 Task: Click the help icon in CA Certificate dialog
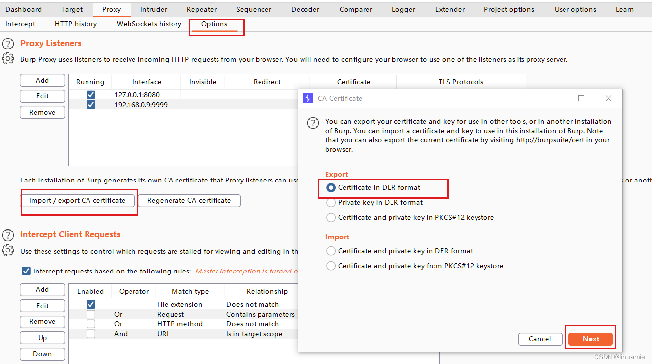tap(313, 123)
